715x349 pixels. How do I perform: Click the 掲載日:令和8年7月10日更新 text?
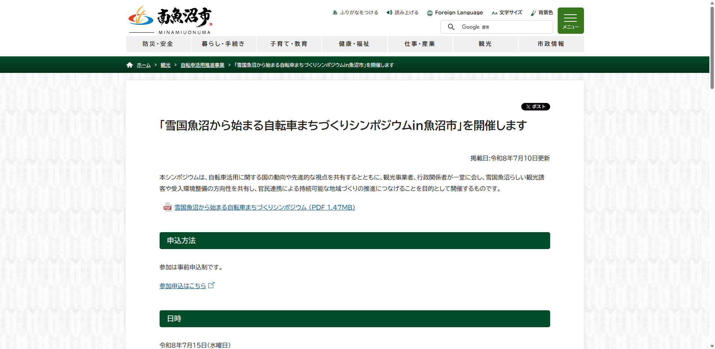tap(510, 158)
